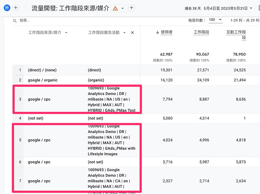Image resolution: width=260 pixels, height=194 pixels.
Task: Click the 使用者 column header
Action: [167, 32]
